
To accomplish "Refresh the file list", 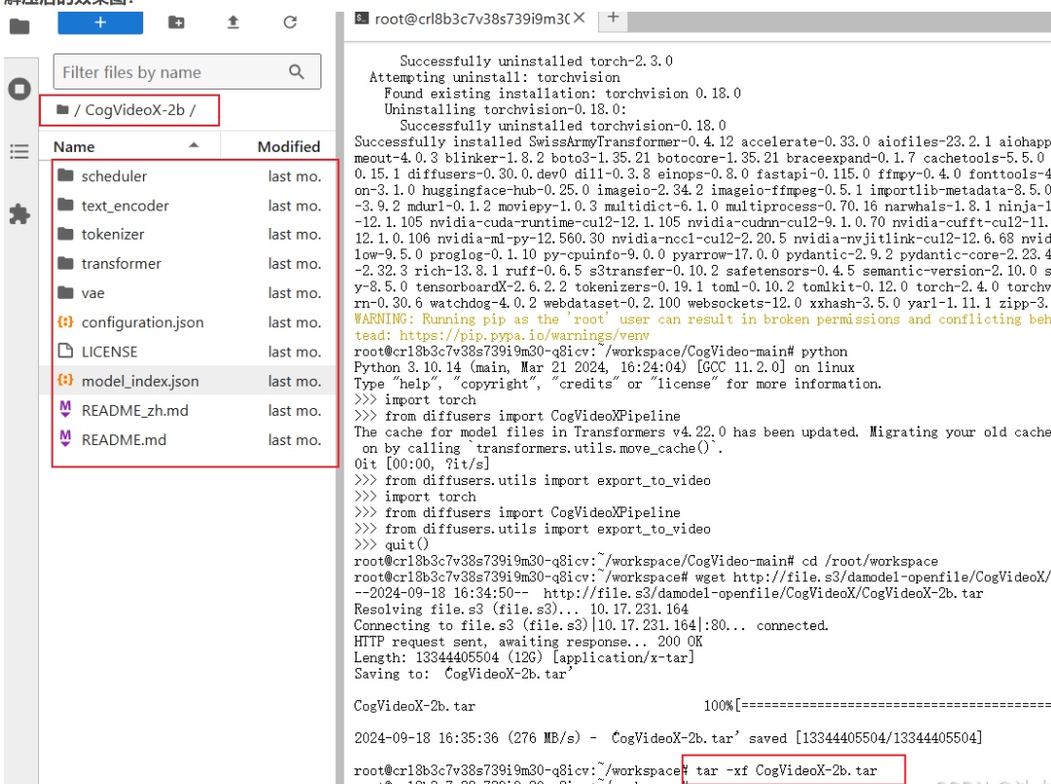I will coord(289,22).
